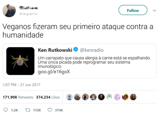This screenshot has height=119, width=160.
Task: View the 374,234 Likes list
Action: (x=48, y=97)
